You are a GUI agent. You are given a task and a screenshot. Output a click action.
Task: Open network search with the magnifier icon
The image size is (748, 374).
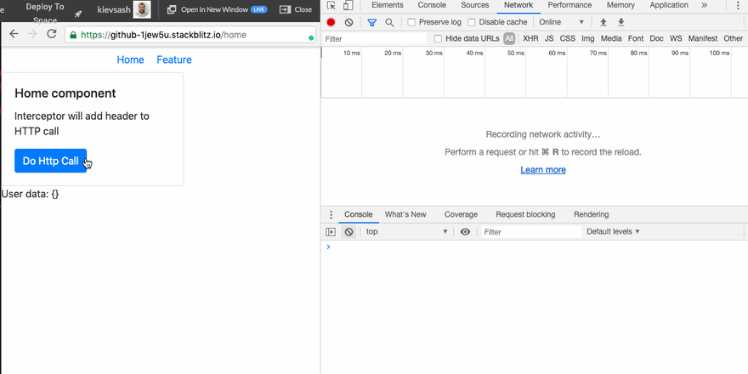pos(389,22)
